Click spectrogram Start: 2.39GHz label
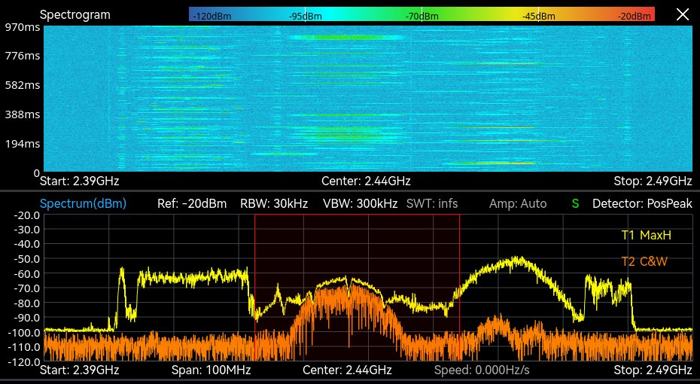Image resolution: width=700 pixels, height=384 pixels. coord(80,181)
